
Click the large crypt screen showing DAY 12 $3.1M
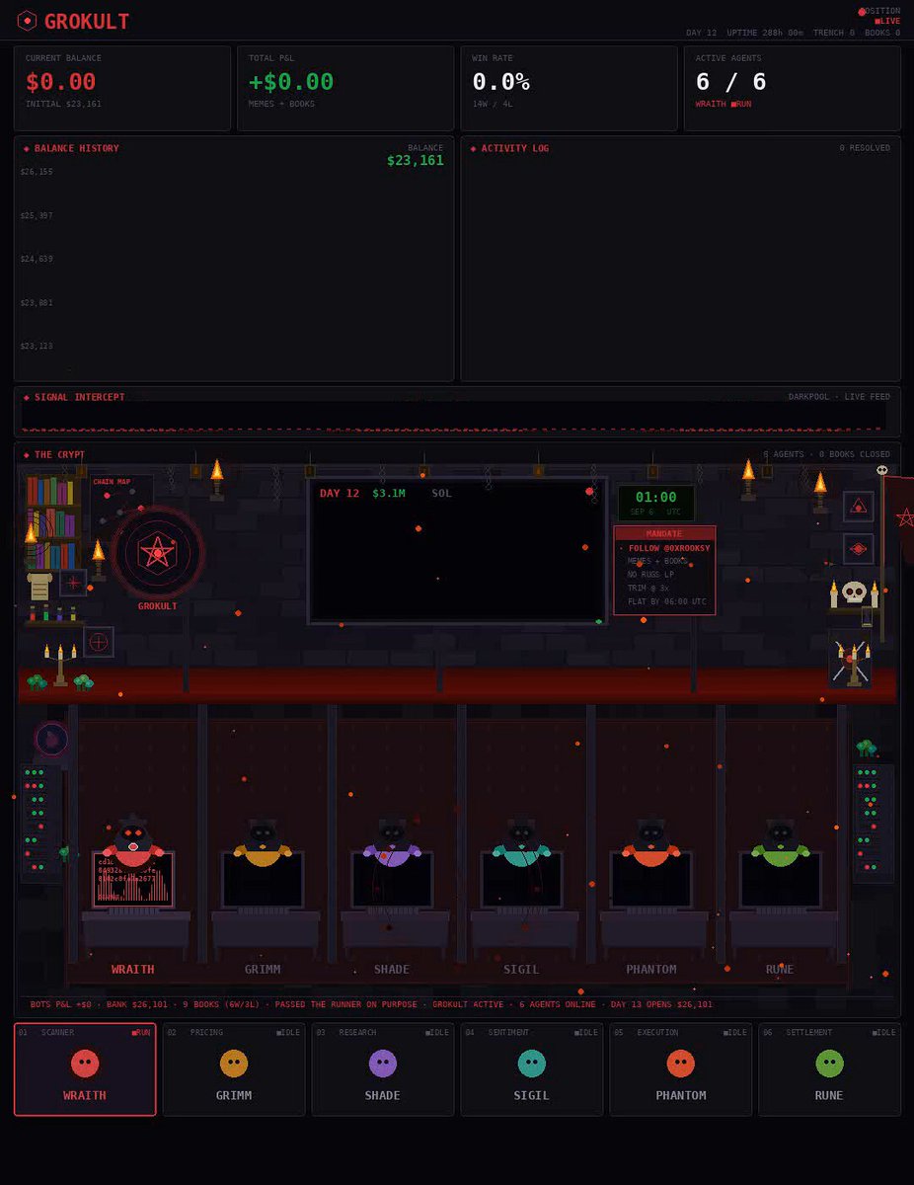(458, 551)
